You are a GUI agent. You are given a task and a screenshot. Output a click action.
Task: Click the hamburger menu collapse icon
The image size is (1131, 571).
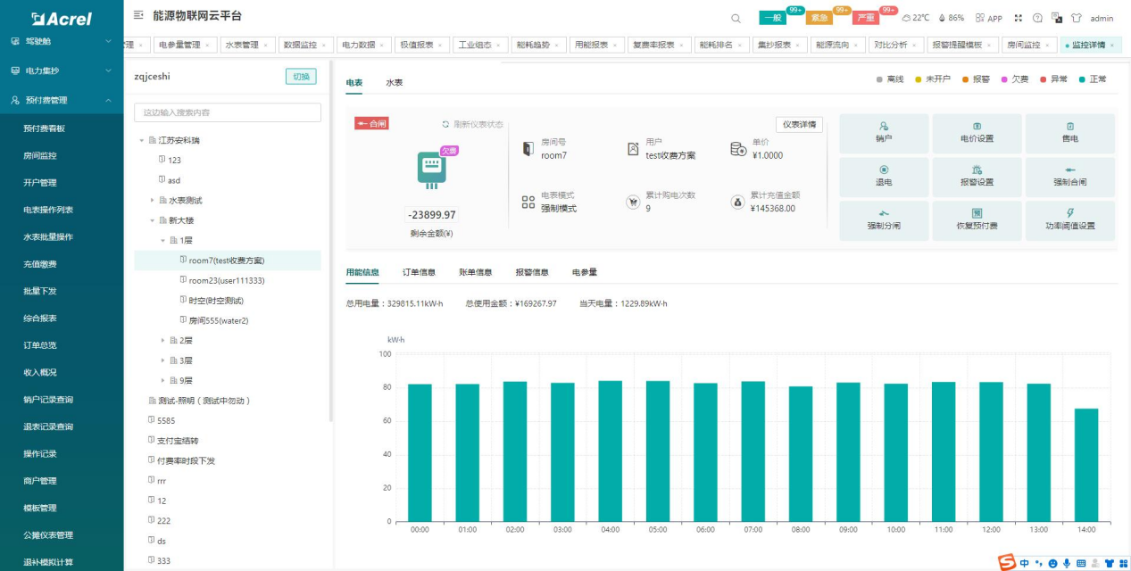(x=138, y=15)
